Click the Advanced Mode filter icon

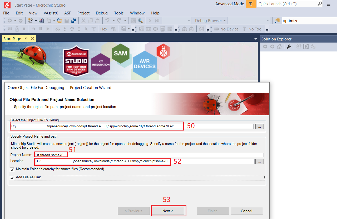pos(251,4)
